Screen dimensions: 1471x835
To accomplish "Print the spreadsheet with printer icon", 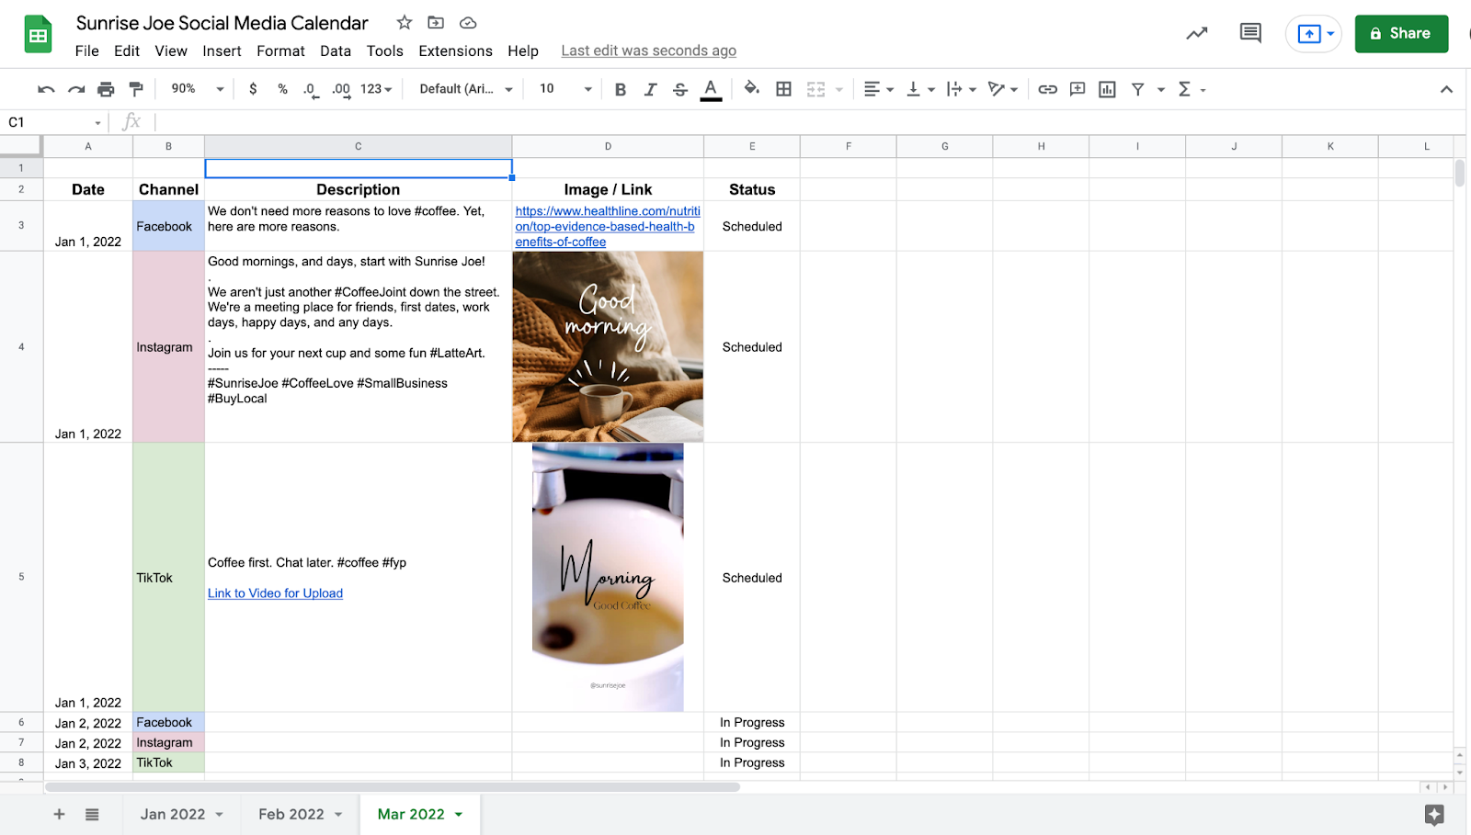I will click(106, 89).
